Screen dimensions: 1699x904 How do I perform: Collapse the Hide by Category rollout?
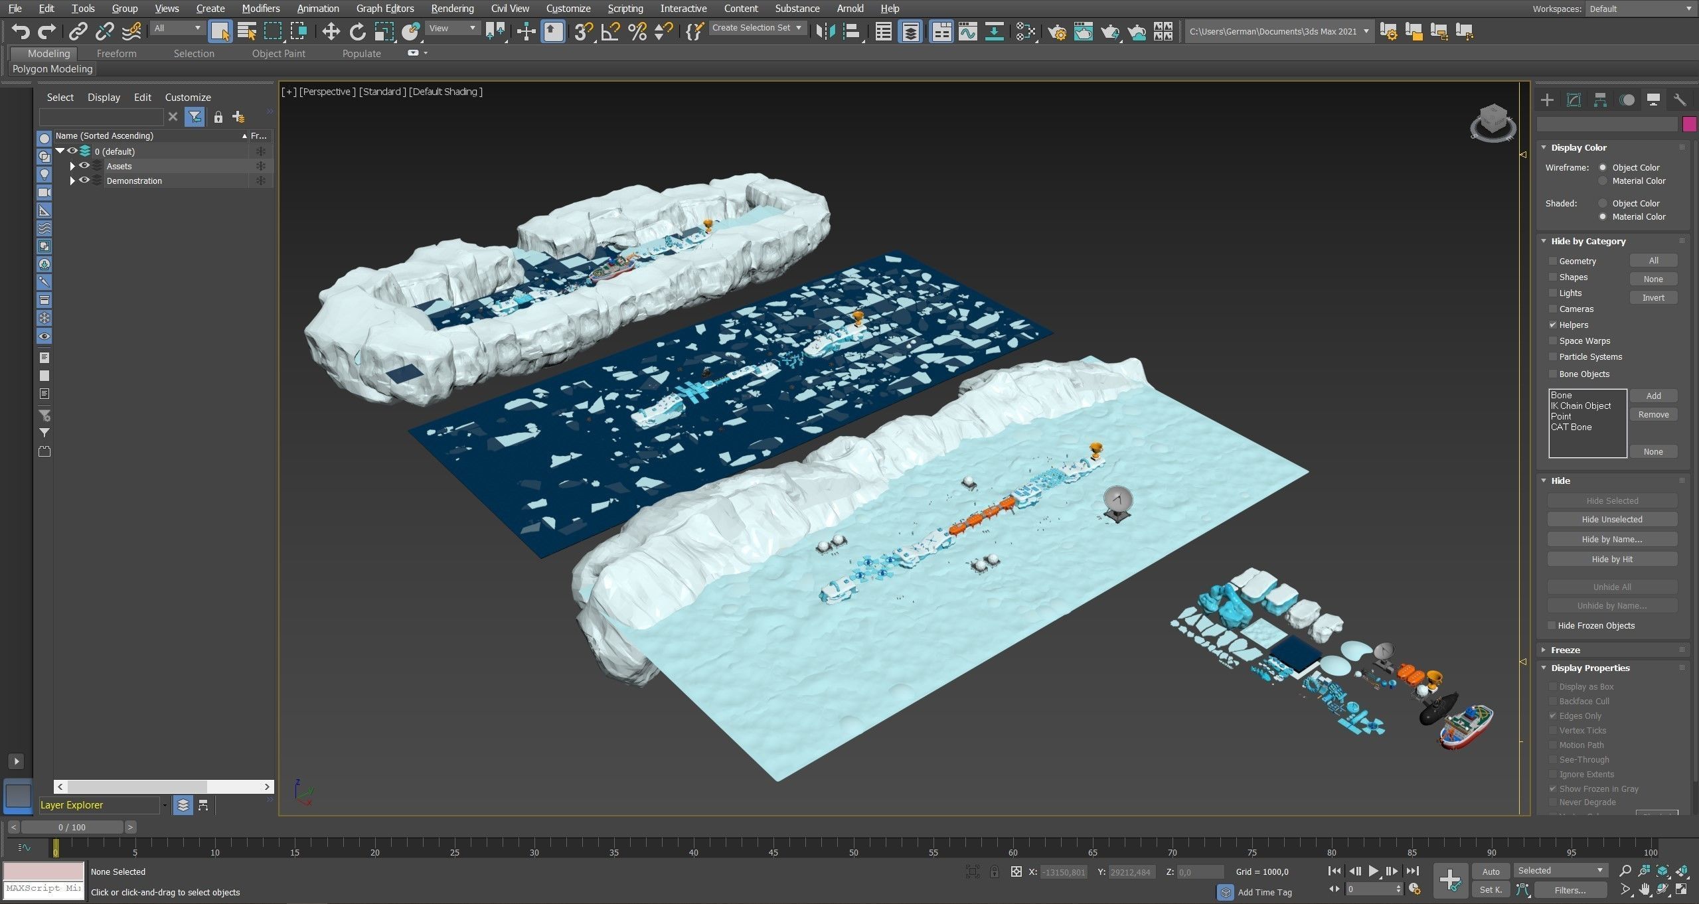1588,241
